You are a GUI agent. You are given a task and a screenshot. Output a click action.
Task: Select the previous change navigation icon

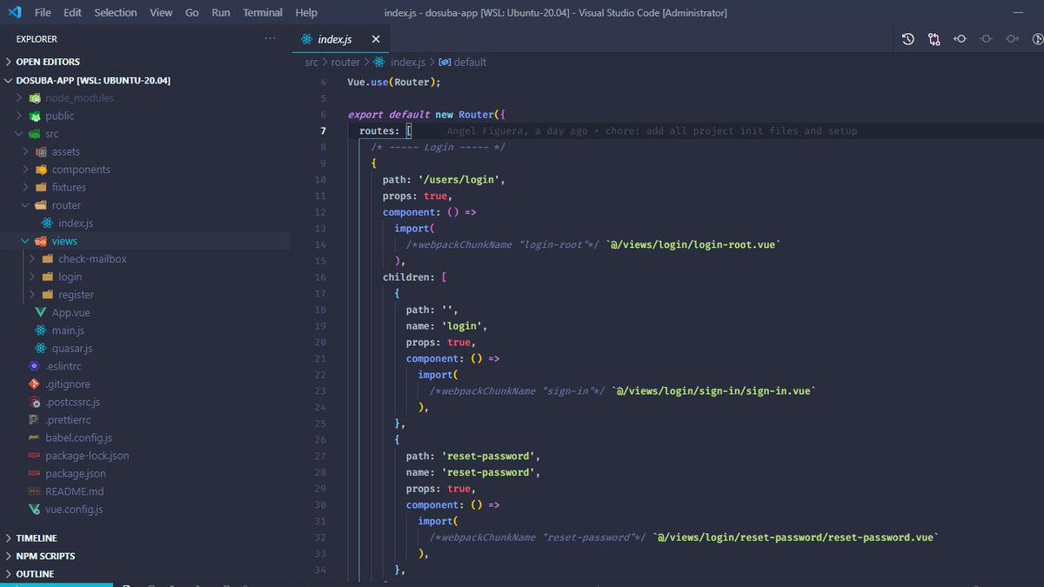[960, 39]
